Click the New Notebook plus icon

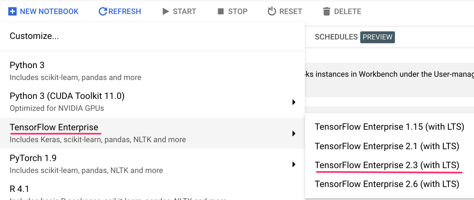coord(12,11)
